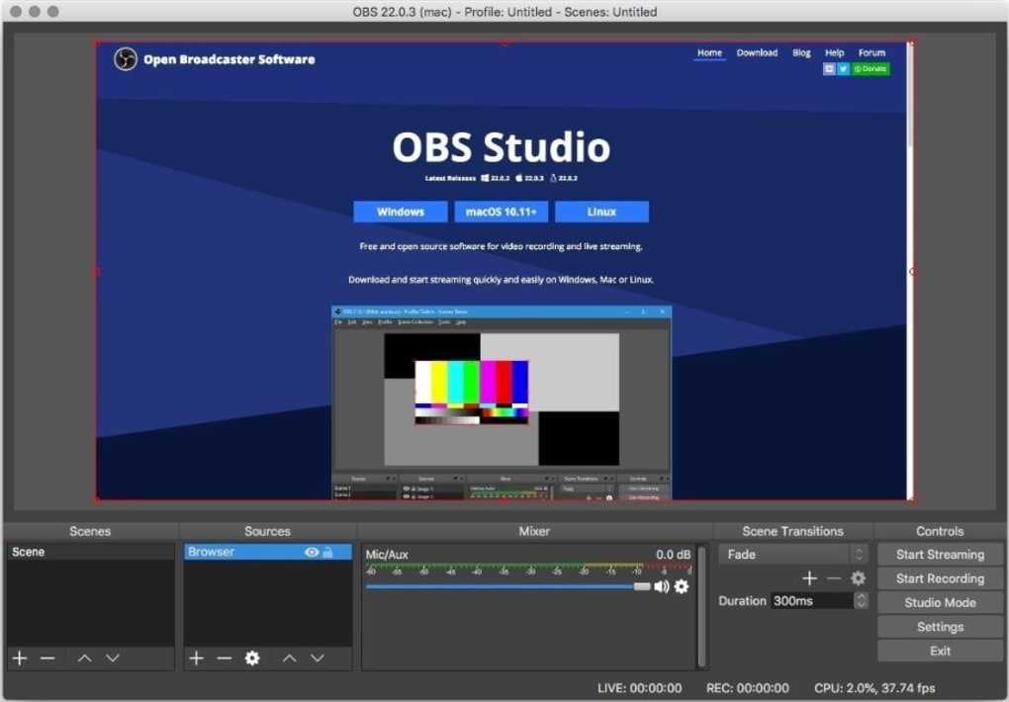
Task: Click the OBS screenshot thumbnail in preview
Action: click(502, 402)
